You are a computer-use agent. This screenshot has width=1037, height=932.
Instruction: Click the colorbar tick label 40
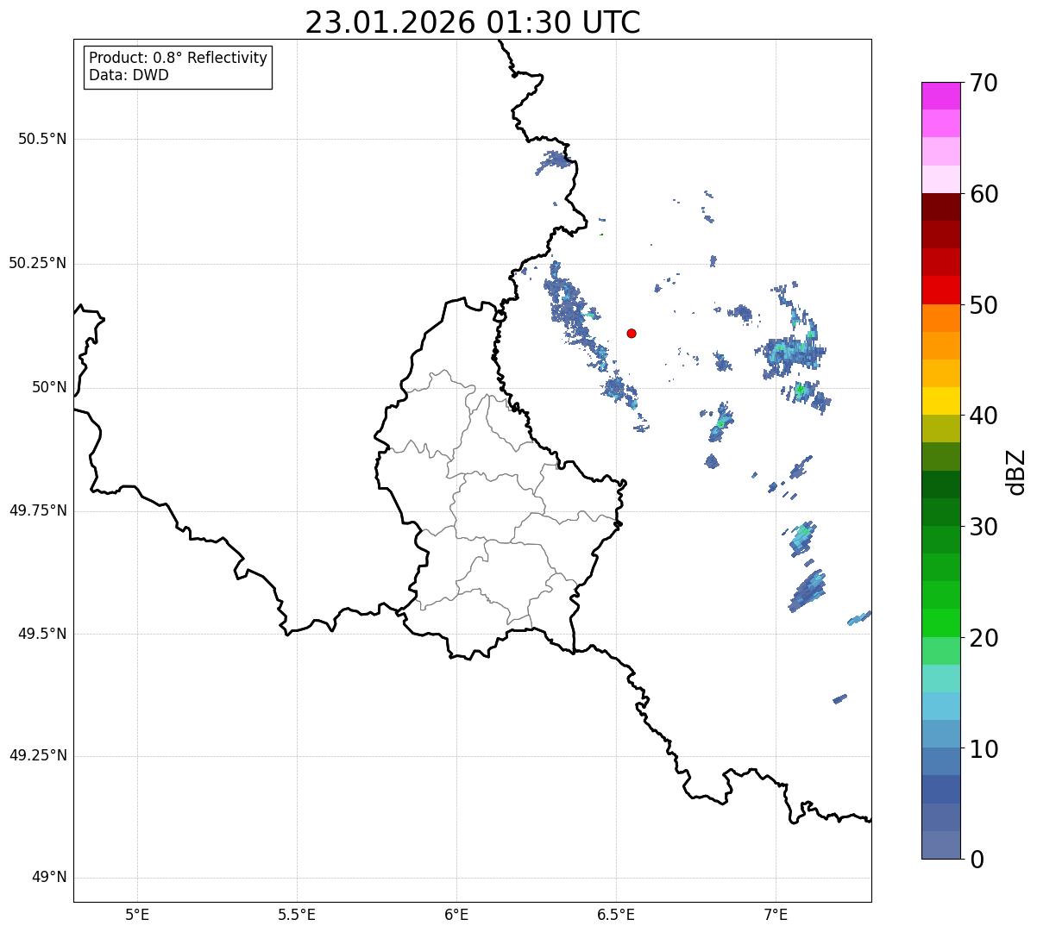click(x=984, y=416)
